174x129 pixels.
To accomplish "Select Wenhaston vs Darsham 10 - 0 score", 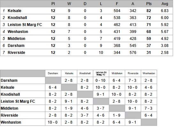I will [x=53, y=122].
